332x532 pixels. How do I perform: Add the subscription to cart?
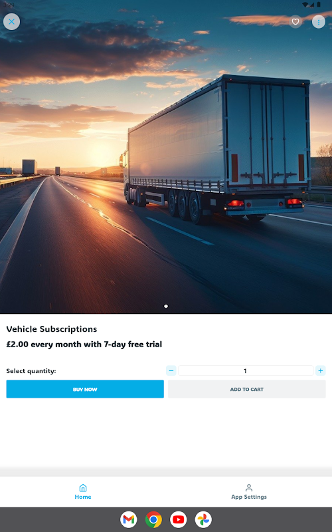tap(247, 389)
